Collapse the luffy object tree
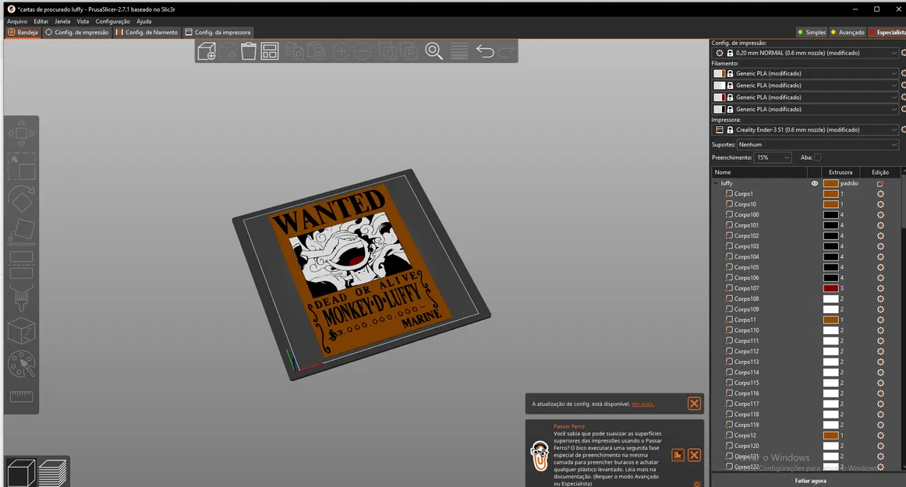The width and height of the screenshot is (906, 487). [x=716, y=183]
